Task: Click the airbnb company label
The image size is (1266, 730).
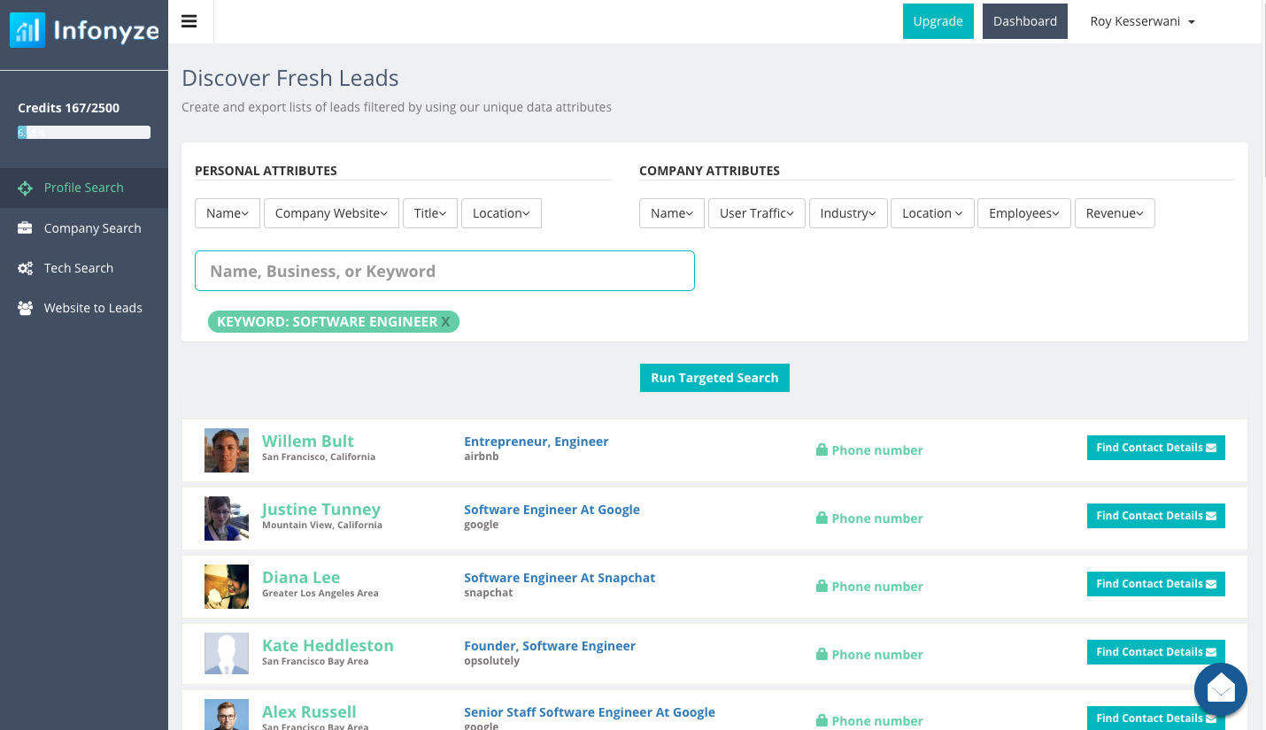Action: click(x=482, y=457)
